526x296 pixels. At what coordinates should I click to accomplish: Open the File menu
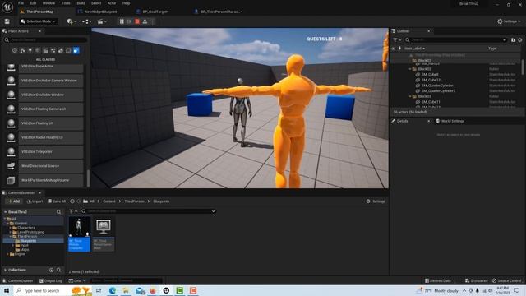(21, 3)
